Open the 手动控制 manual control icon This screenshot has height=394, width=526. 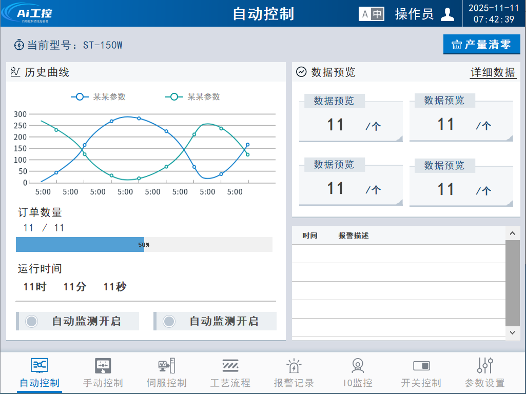103,366
